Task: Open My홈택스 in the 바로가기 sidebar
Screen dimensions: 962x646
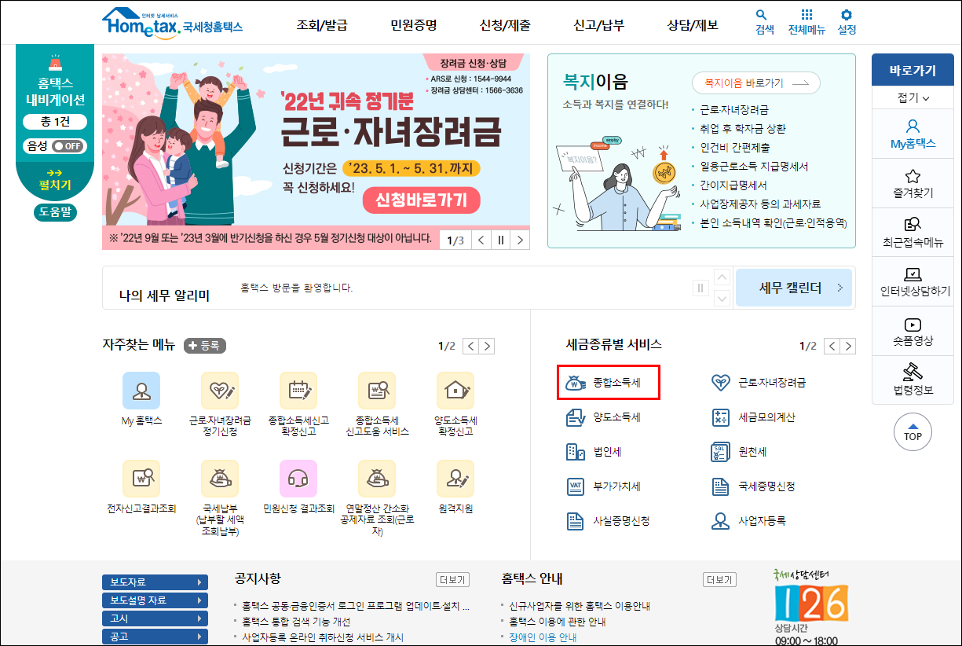Action: tap(913, 134)
